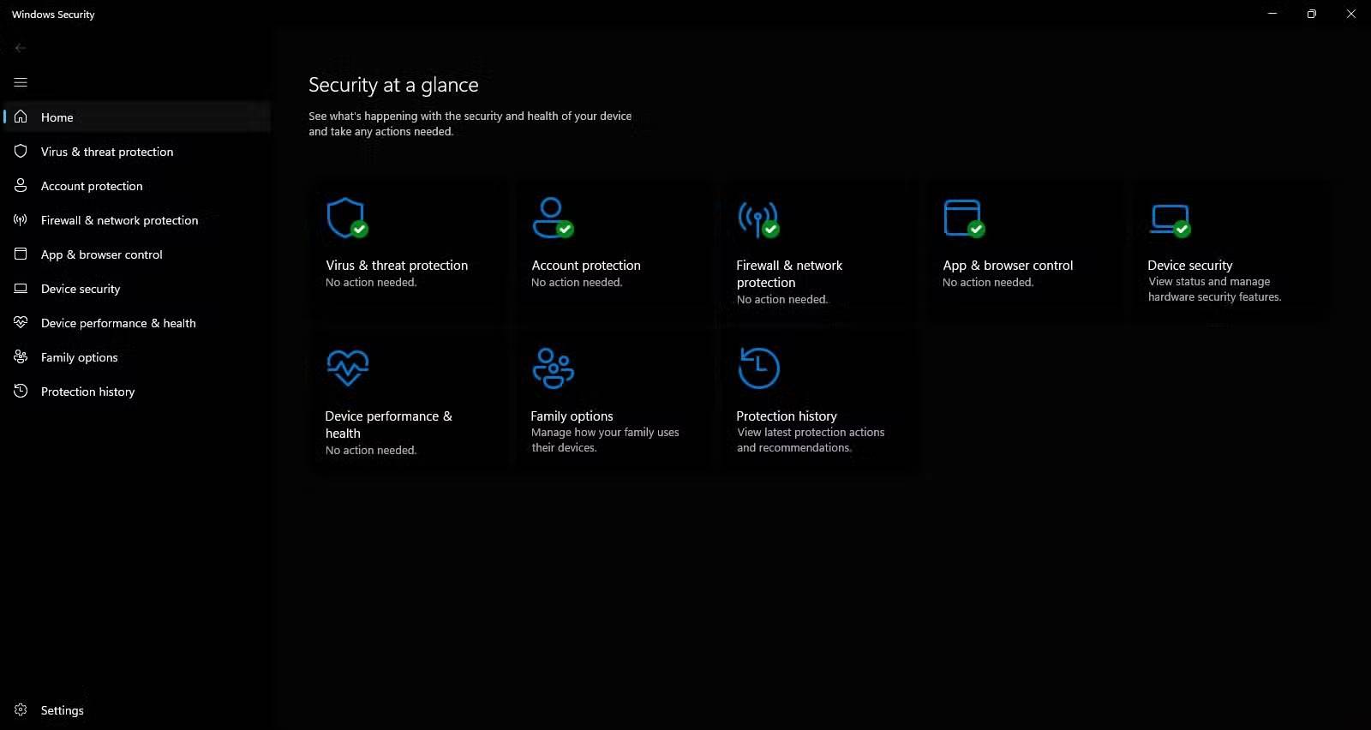Click the back arrow icon
This screenshot has height=730, width=1371.
21,48
